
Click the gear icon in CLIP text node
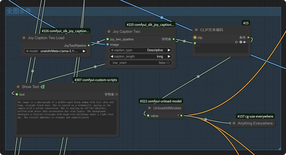pos(241,42)
